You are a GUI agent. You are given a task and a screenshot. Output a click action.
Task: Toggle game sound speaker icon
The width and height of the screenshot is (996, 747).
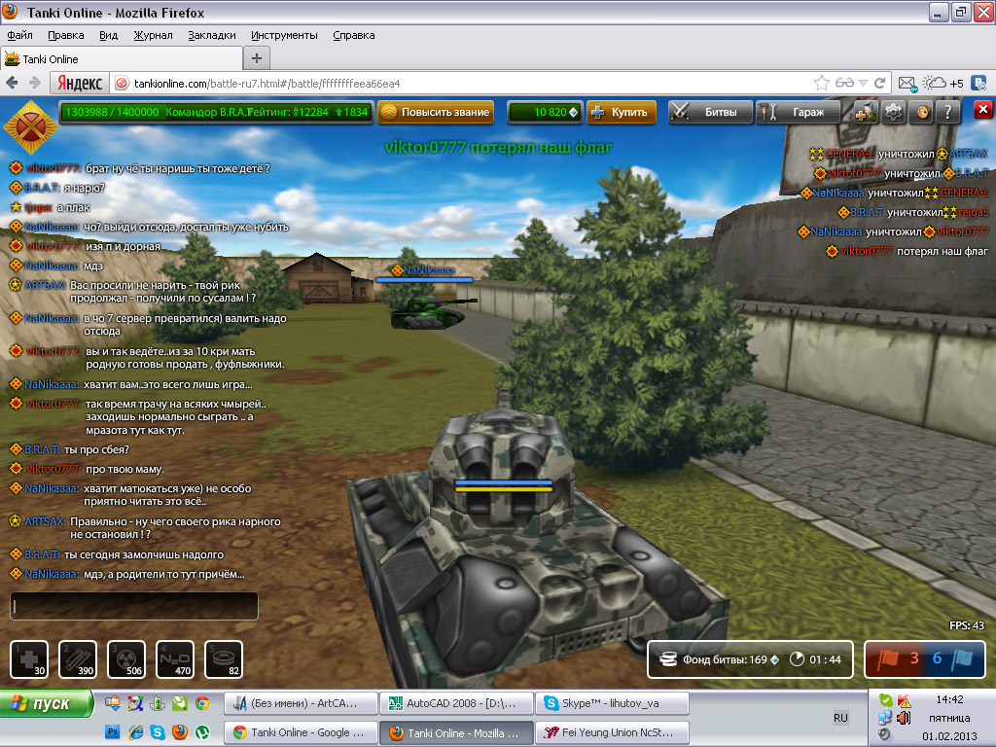click(x=922, y=113)
